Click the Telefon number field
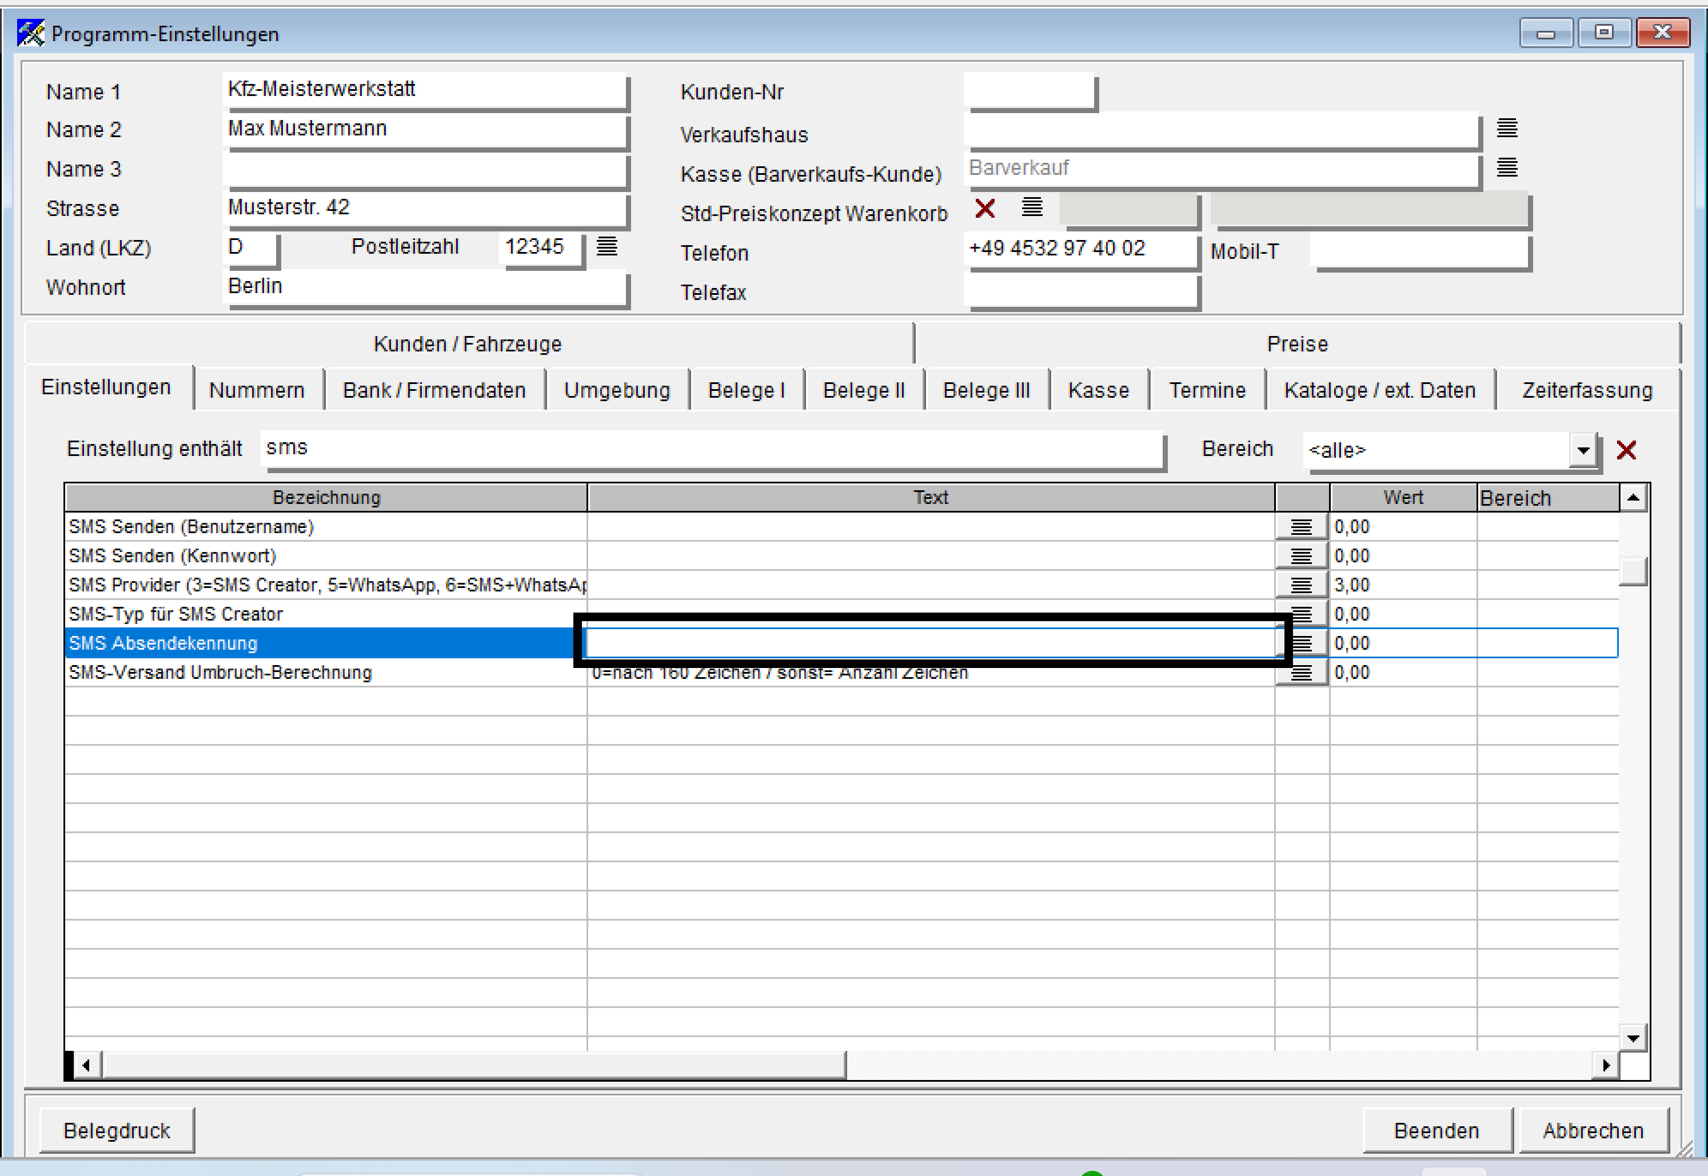The height and width of the screenshot is (1176, 1708). click(x=1081, y=249)
